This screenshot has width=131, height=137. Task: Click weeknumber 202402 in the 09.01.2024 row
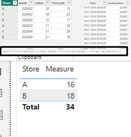[x=118, y=43]
